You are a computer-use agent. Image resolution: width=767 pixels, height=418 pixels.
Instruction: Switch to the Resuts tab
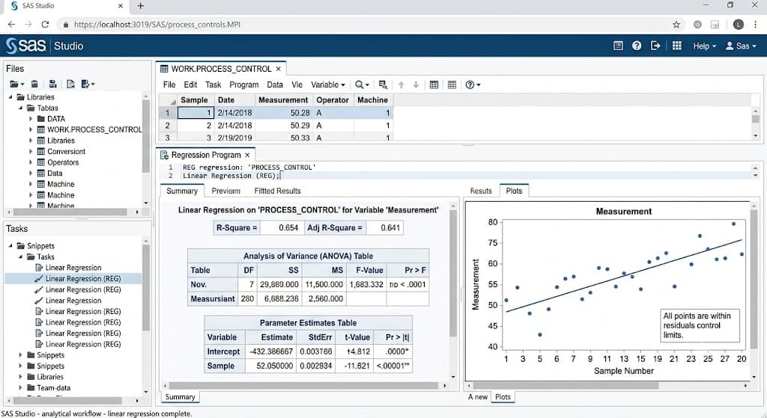[480, 191]
